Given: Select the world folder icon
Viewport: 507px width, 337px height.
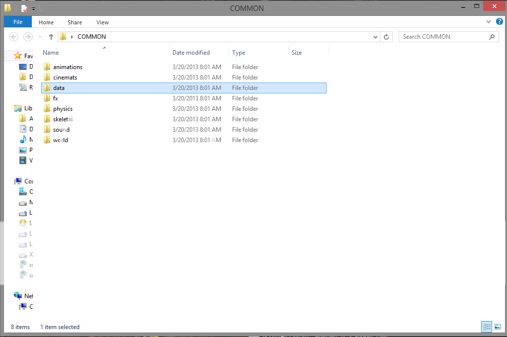Looking at the screenshot, I should pyautogui.click(x=47, y=140).
